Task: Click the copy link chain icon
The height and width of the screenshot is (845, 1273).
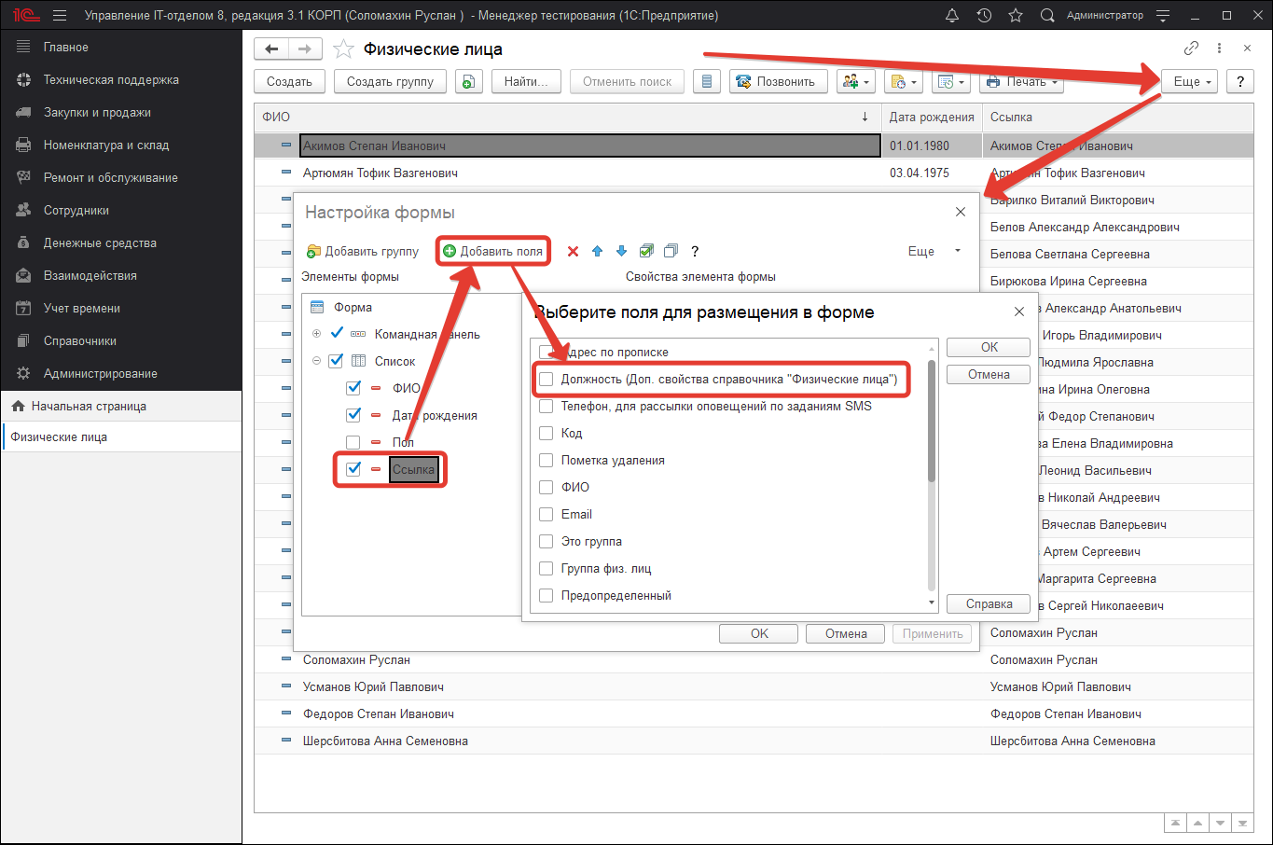Action: [x=1191, y=48]
